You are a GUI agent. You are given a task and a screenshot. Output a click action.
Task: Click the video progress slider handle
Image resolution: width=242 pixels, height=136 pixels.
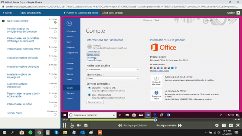pyautogui.click(x=155, y=120)
